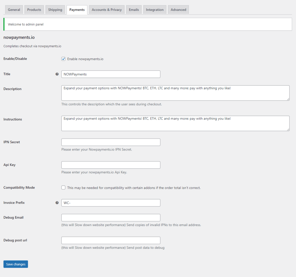Focus the Invoice Prefix field

click(x=111, y=203)
